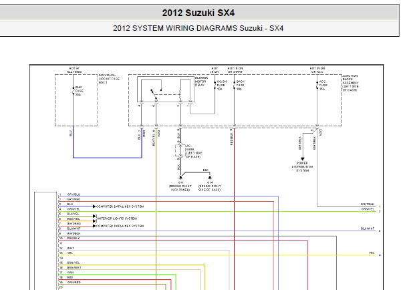This screenshot has width=401, height=290.
Task: Click the blower relay coil symbol
Action: click(x=180, y=94)
